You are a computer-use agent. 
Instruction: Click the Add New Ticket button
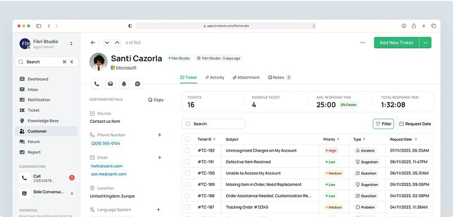coord(397,43)
